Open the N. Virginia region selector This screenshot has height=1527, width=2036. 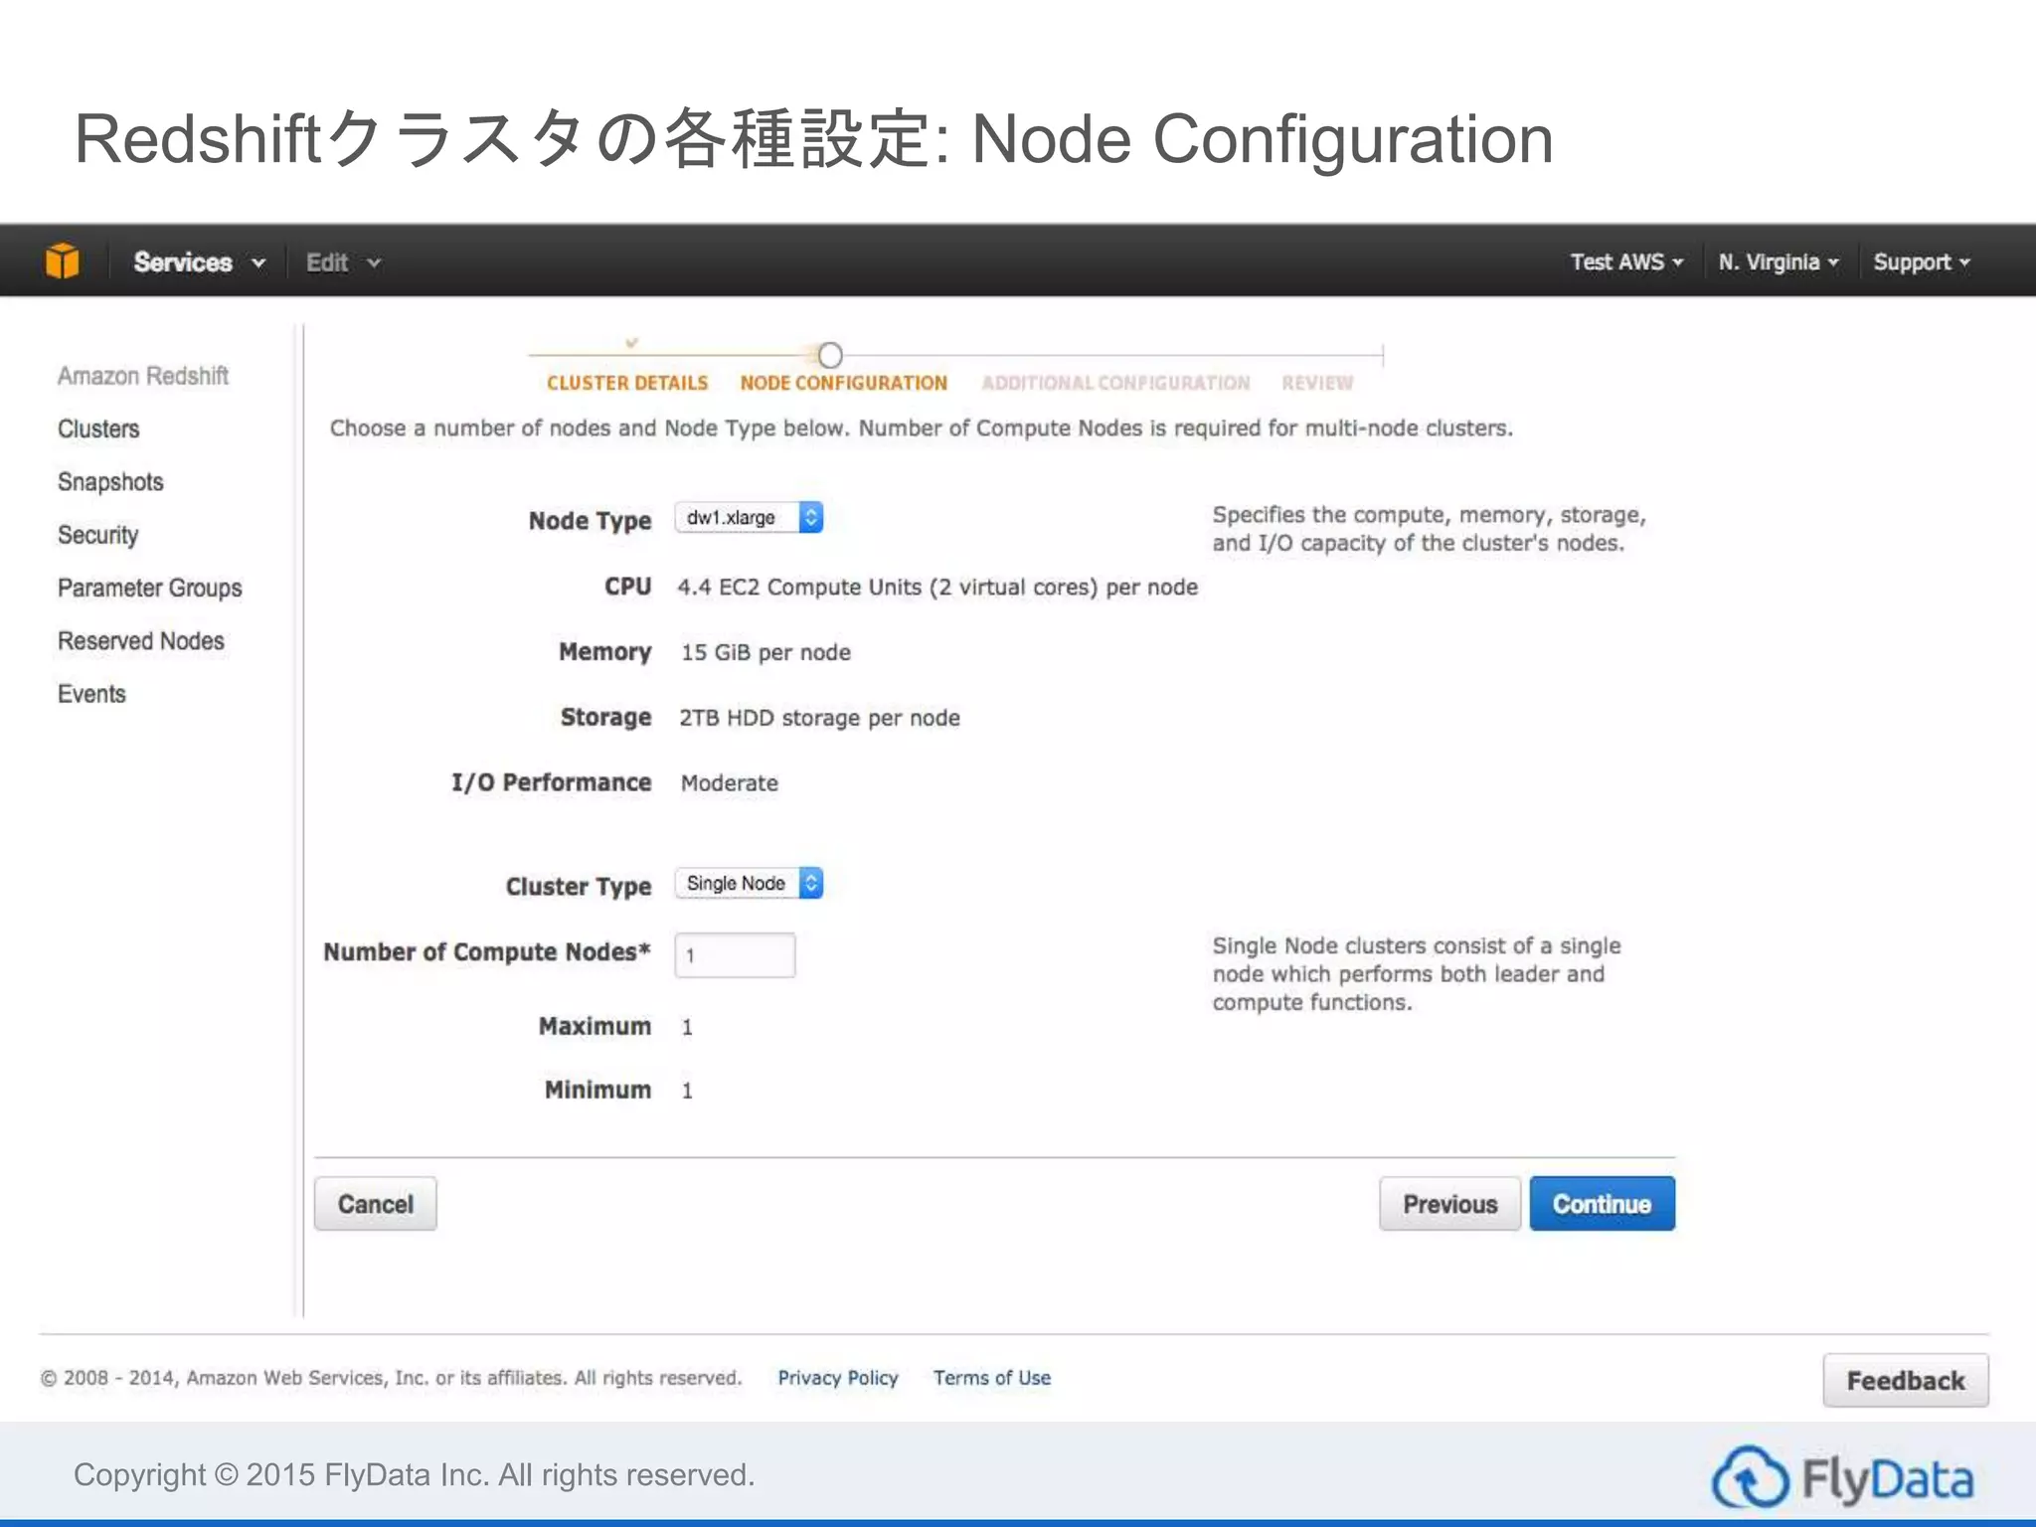tap(1779, 262)
